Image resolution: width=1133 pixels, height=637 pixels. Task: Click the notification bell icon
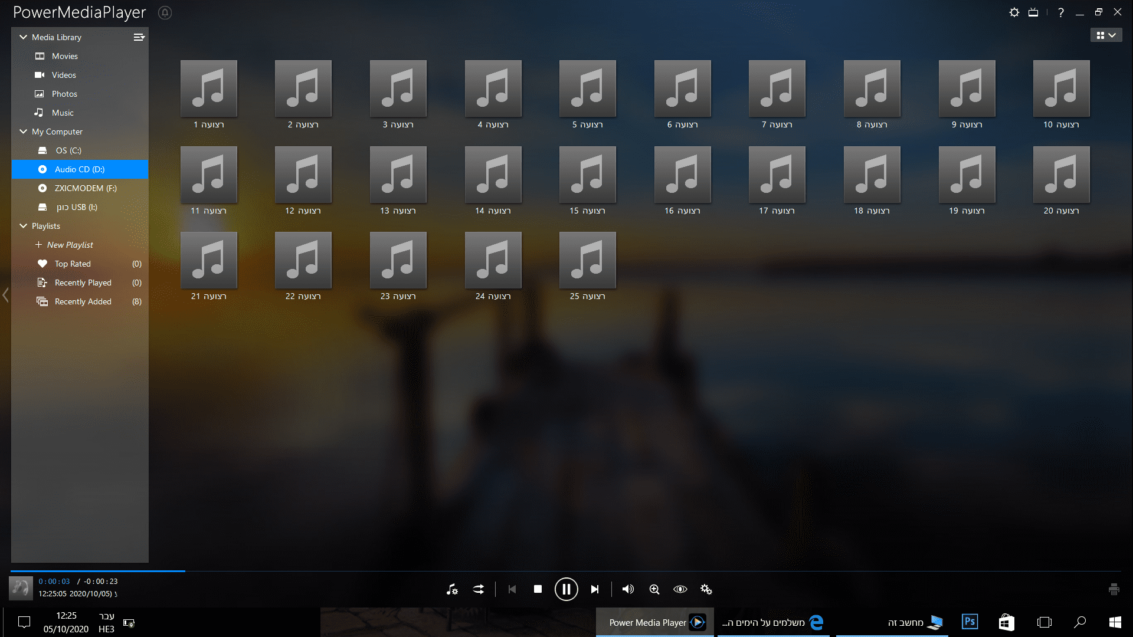pyautogui.click(x=165, y=13)
